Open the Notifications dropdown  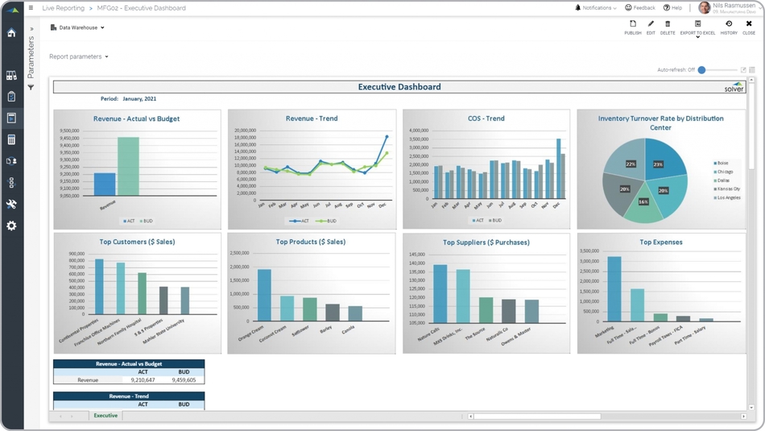596,8
